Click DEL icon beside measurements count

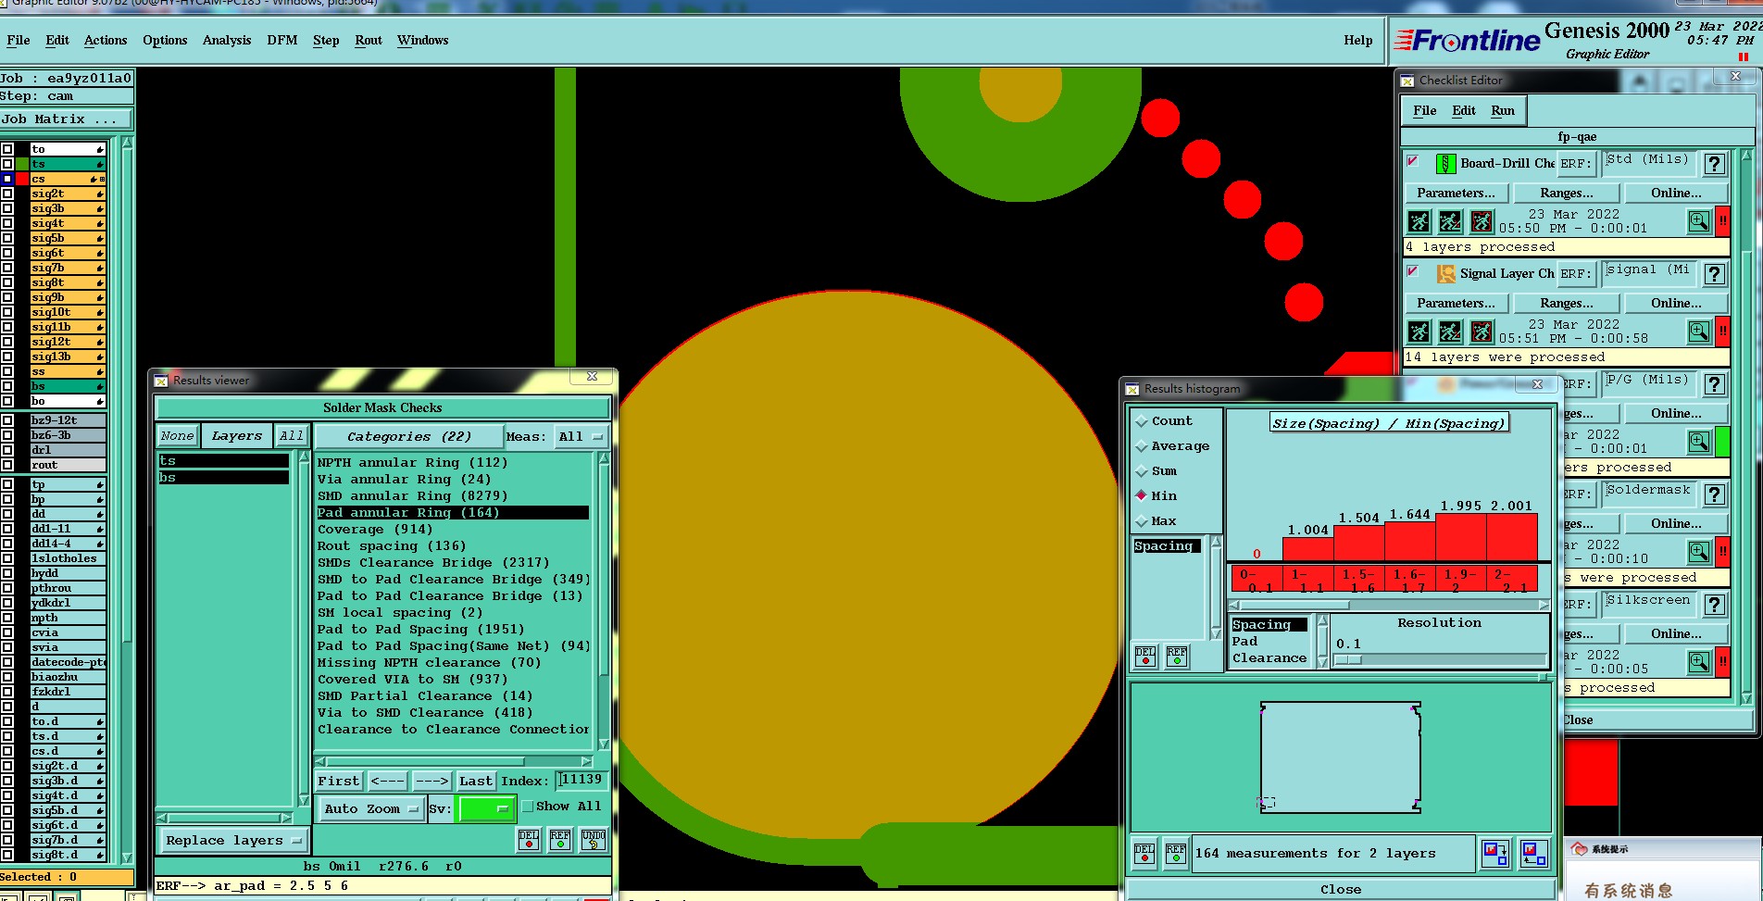click(x=1145, y=854)
